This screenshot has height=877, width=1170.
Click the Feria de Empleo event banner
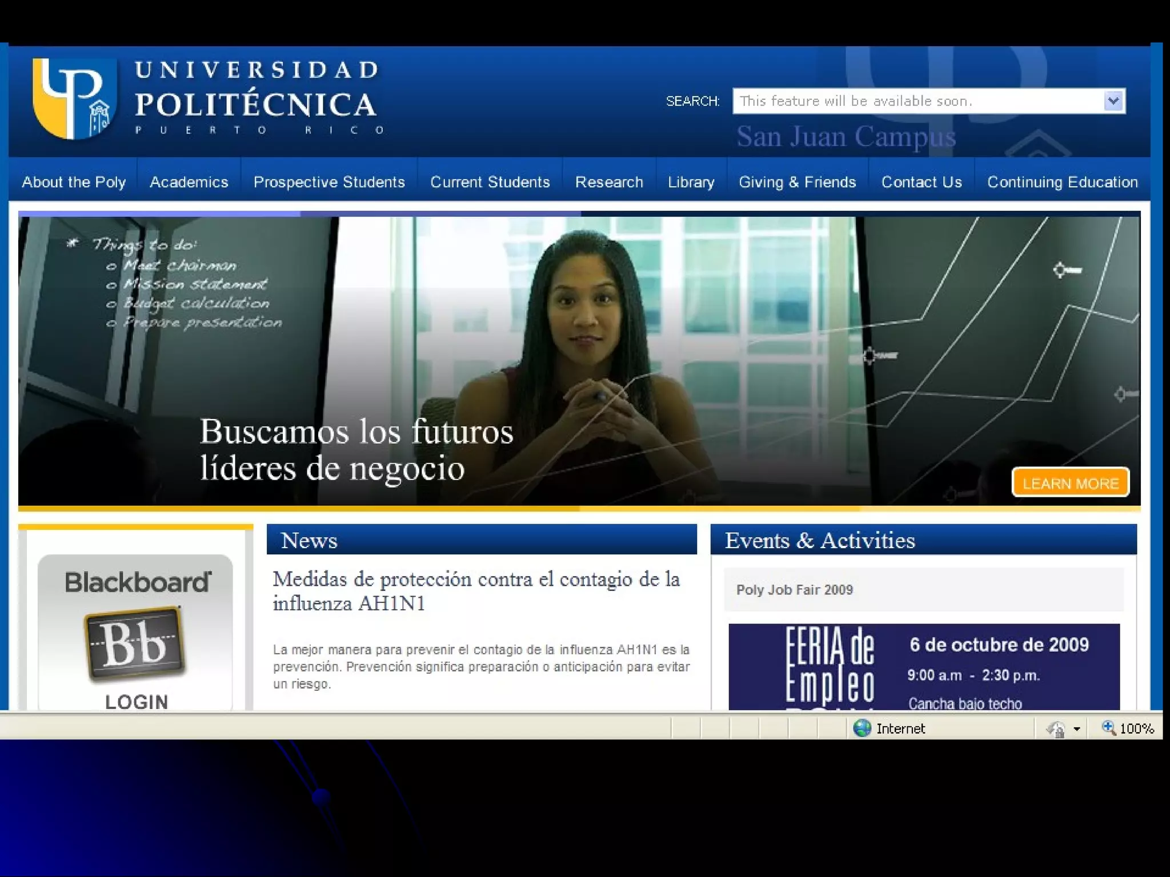pyautogui.click(x=924, y=667)
